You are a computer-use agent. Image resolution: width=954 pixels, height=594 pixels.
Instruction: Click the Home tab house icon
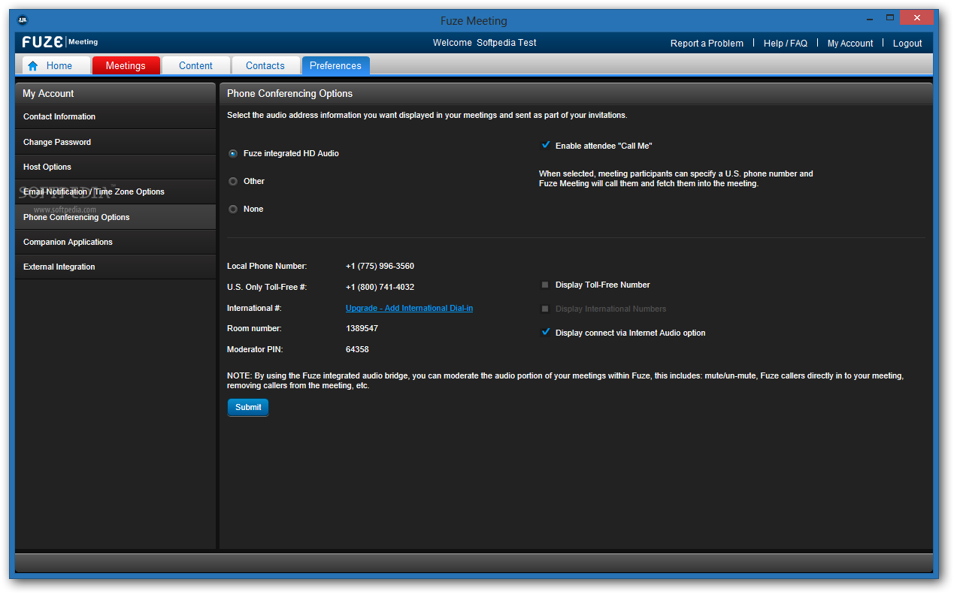coord(32,66)
